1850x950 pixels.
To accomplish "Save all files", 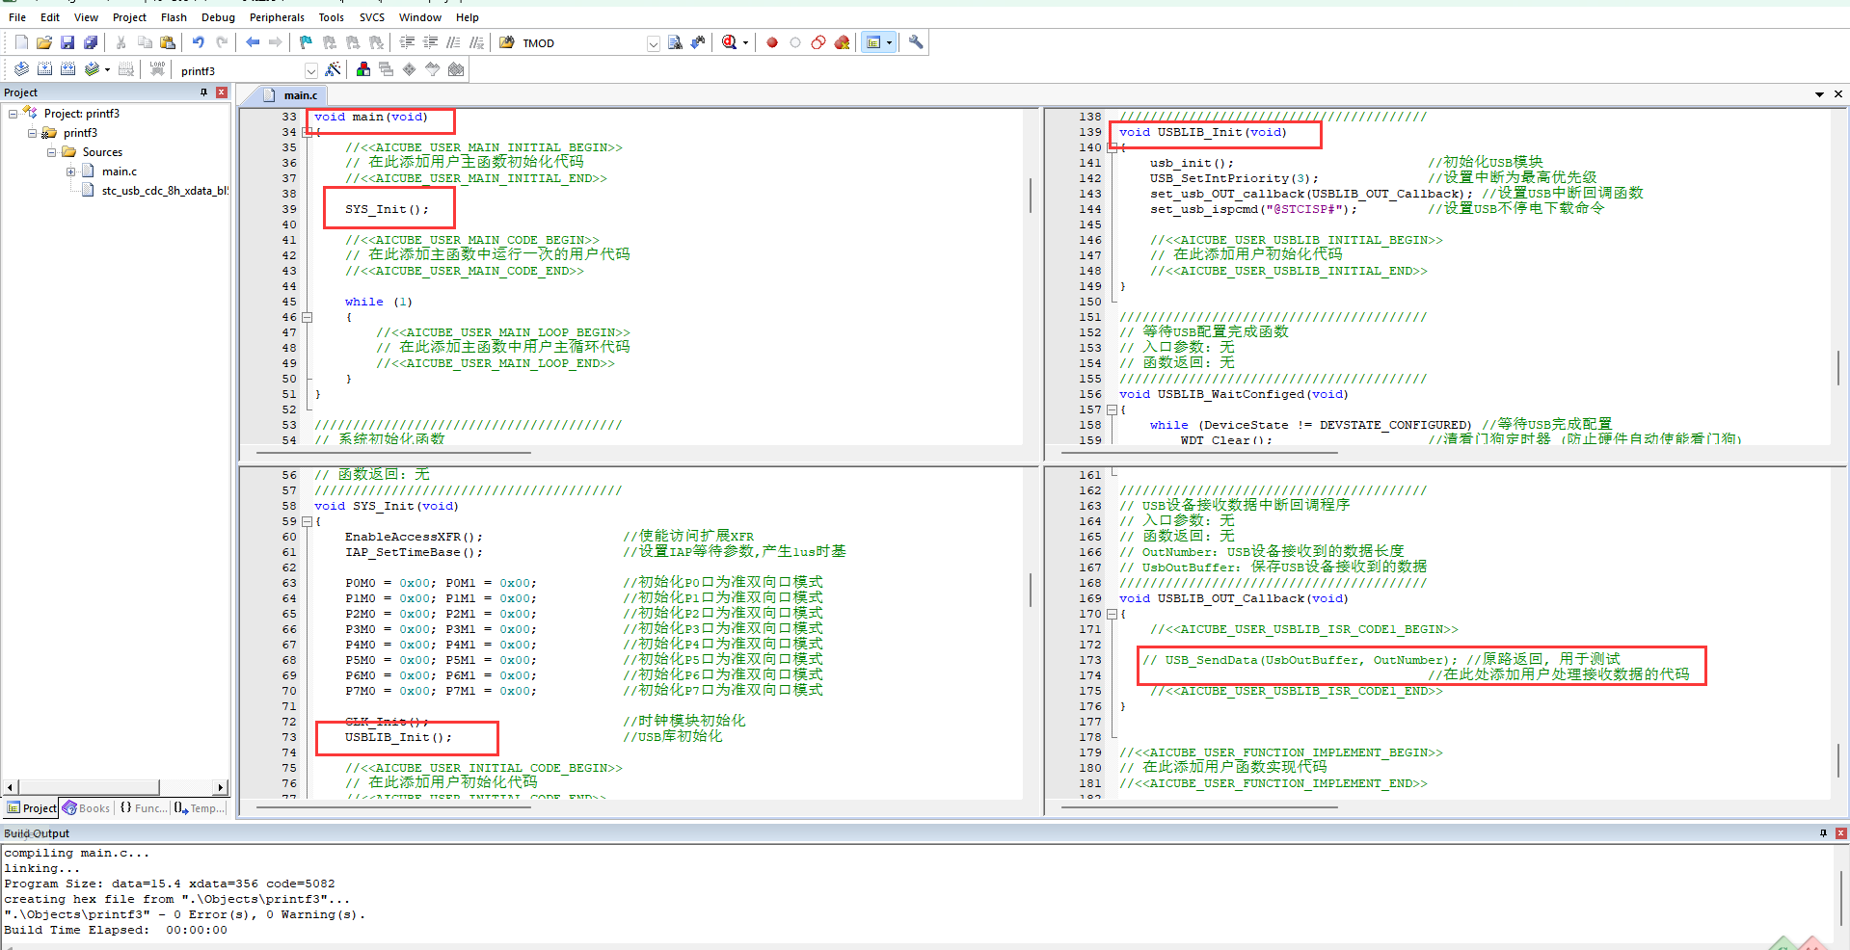I will click(x=91, y=42).
